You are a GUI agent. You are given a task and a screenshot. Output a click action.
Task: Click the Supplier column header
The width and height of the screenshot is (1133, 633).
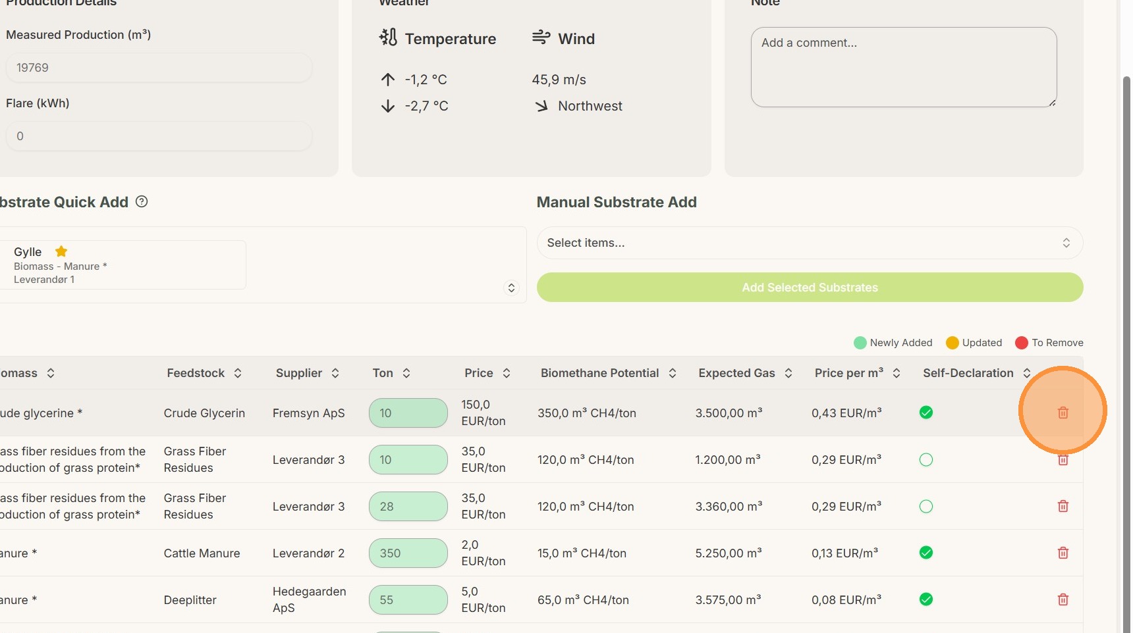[x=307, y=373]
